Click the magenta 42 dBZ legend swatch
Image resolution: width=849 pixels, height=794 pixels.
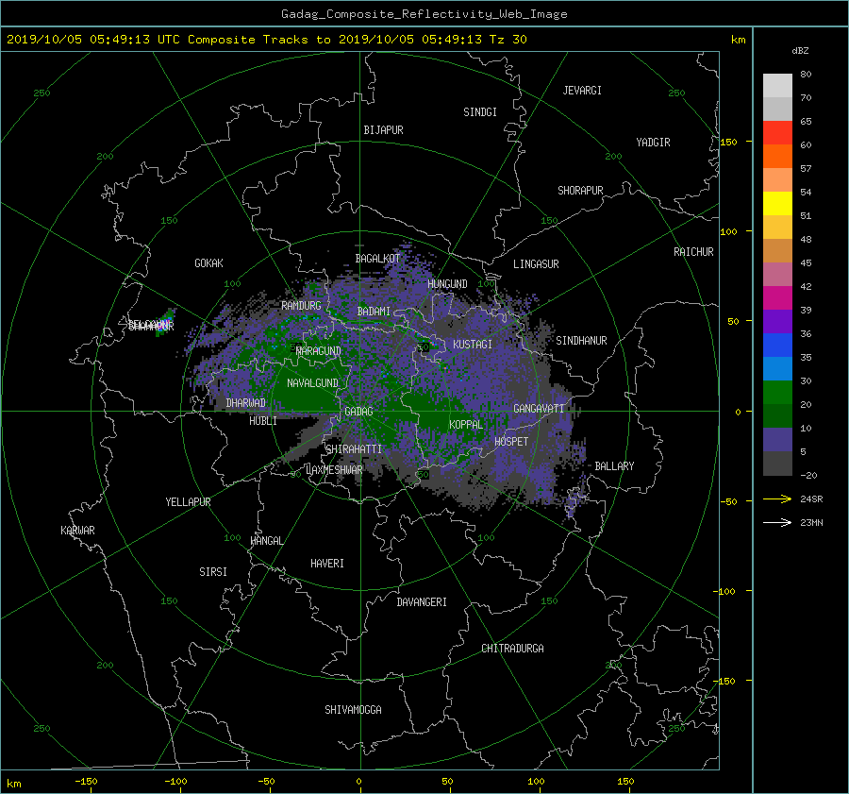(x=777, y=298)
